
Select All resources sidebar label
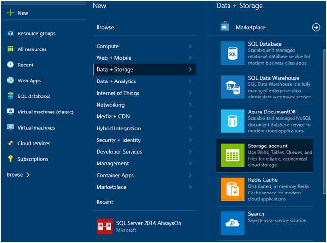pos(32,49)
